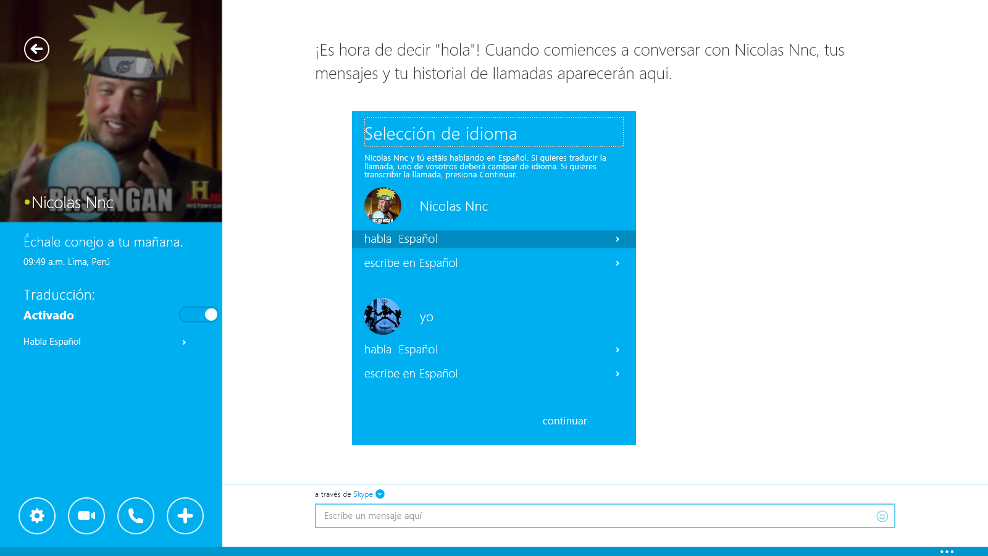Click the 'Traducción:' label
The width and height of the screenshot is (988, 556).
[x=59, y=295]
